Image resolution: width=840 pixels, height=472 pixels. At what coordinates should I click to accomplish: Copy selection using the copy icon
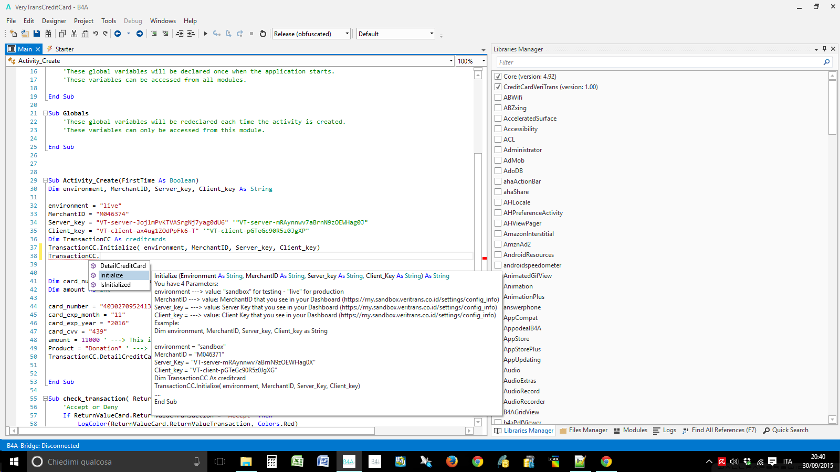(x=62, y=34)
